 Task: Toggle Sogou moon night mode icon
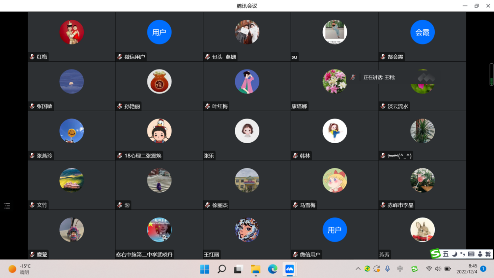click(x=454, y=254)
